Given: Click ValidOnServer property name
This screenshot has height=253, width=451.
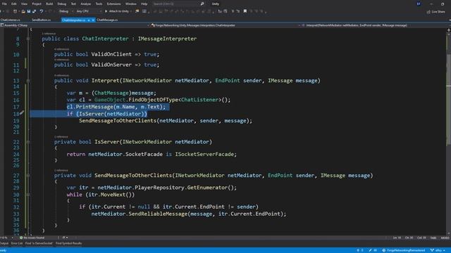Looking at the screenshot, I should pos(111,65).
